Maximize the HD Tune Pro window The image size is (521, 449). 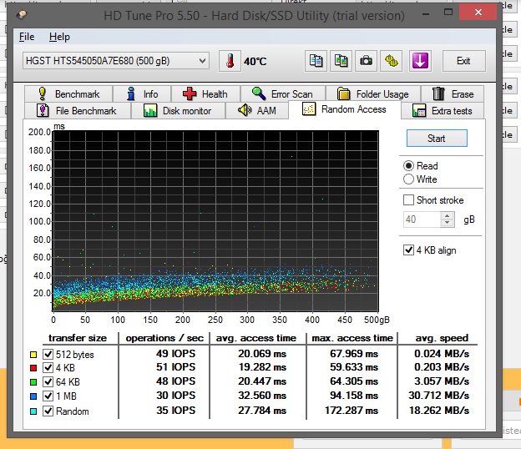[x=448, y=13]
